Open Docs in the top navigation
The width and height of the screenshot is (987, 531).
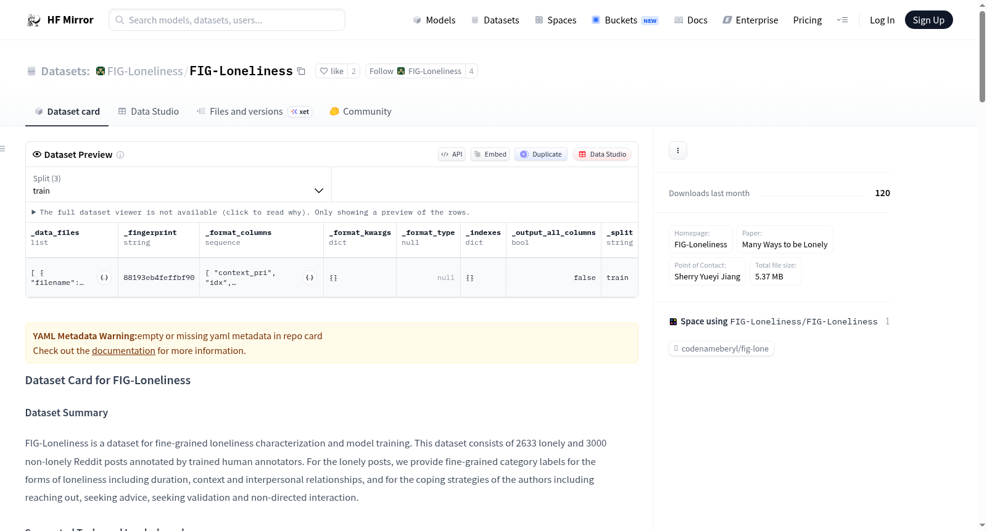(x=690, y=20)
